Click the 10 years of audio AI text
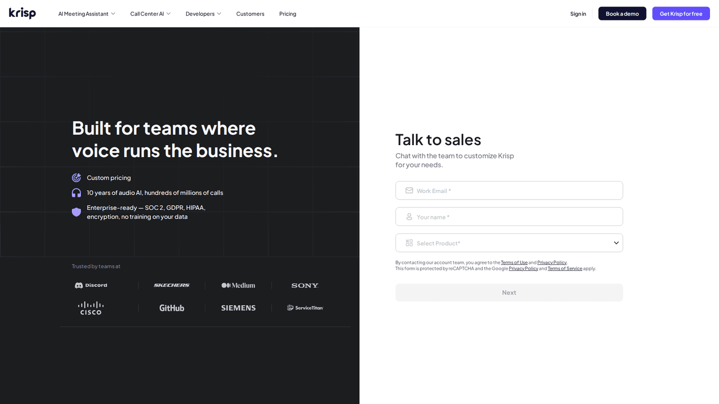The height and width of the screenshot is (404, 719). click(155, 193)
